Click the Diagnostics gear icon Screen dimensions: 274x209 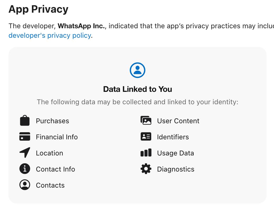(x=146, y=169)
